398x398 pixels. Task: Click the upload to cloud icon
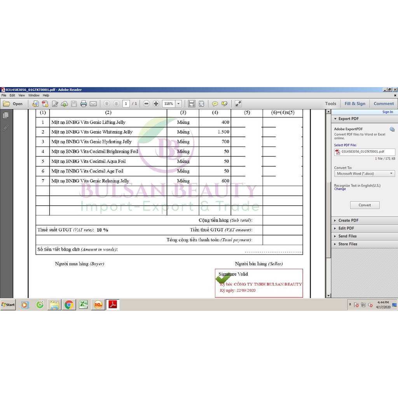click(x=65, y=103)
